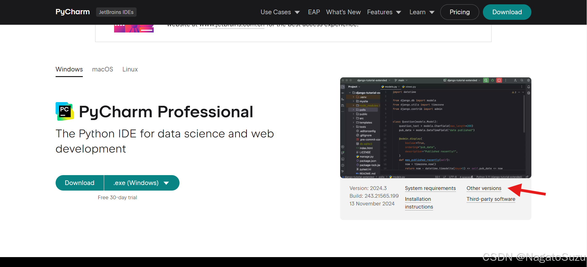Click the user account icon in the IDE preview
The width and height of the screenshot is (587, 267).
point(515,80)
